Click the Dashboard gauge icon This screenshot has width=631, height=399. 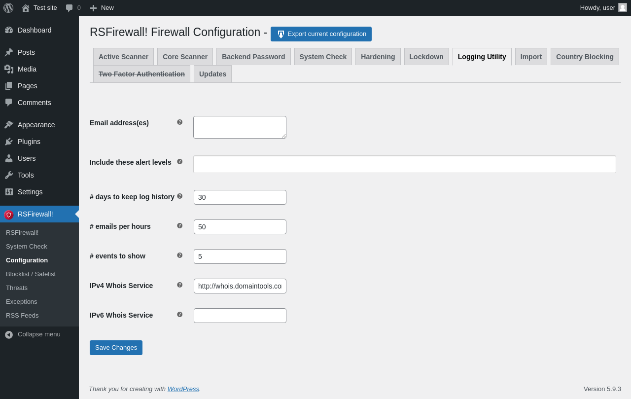click(x=9, y=30)
